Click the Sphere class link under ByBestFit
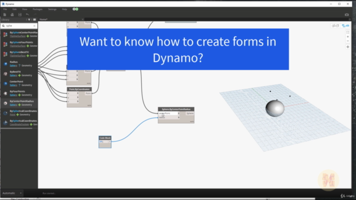 point(13,76)
